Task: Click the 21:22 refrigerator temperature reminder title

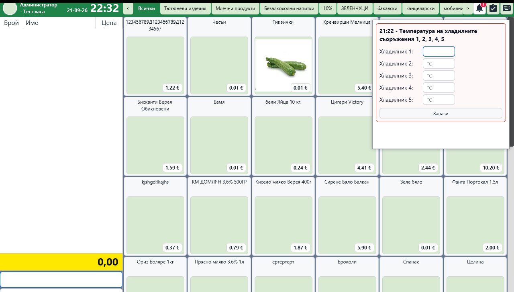Action: [428, 35]
